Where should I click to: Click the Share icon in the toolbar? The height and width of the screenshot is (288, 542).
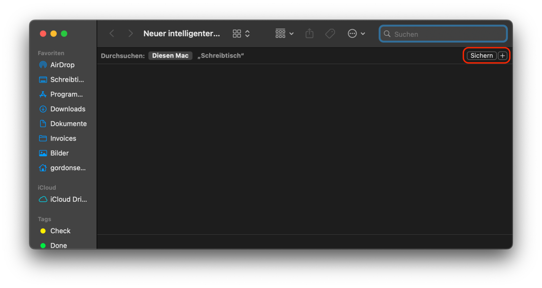coord(309,33)
